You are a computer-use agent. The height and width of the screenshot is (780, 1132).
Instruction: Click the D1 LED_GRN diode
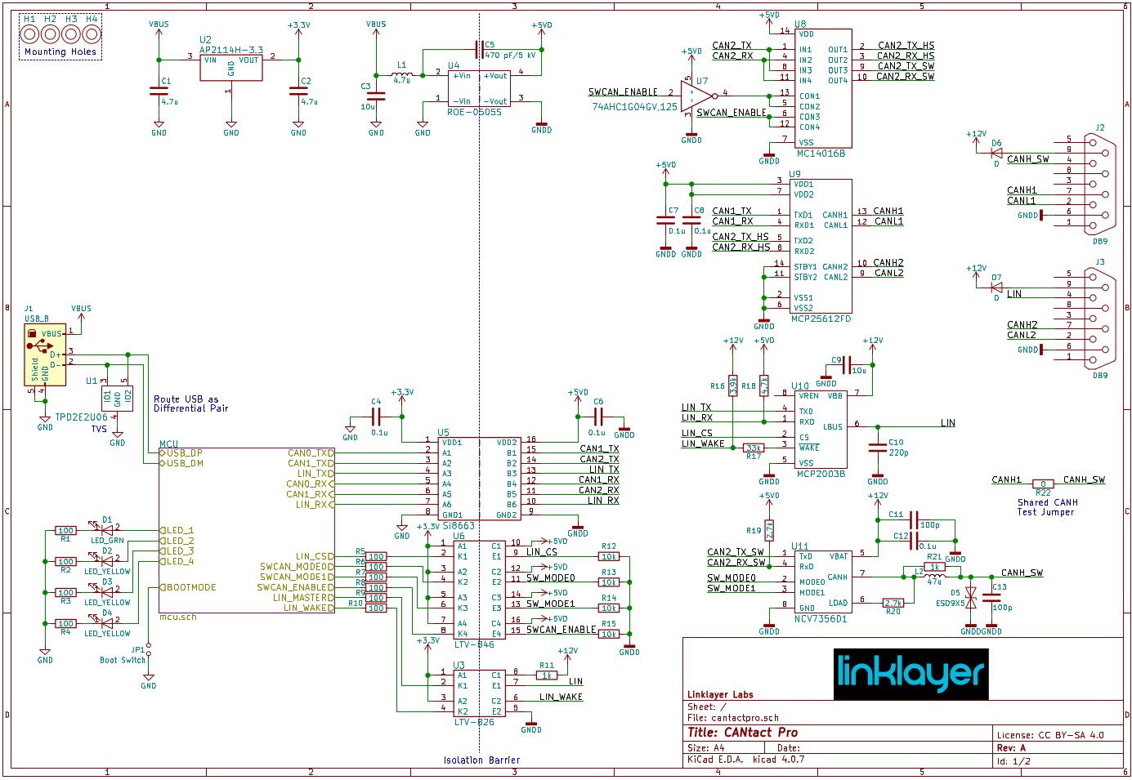(107, 530)
